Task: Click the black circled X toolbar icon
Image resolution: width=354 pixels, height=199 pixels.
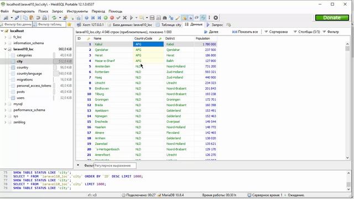Action: 216,18
